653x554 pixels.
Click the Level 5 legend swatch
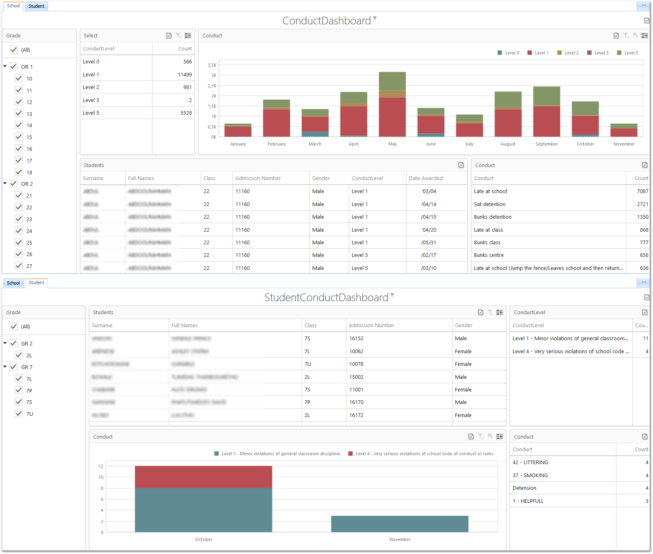point(619,53)
